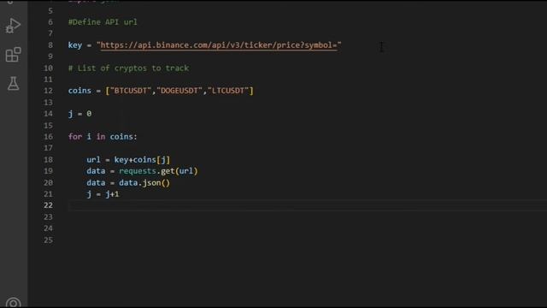Click "for i in coins:" loop line
Screen dimensions: 547x308
click(103, 137)
